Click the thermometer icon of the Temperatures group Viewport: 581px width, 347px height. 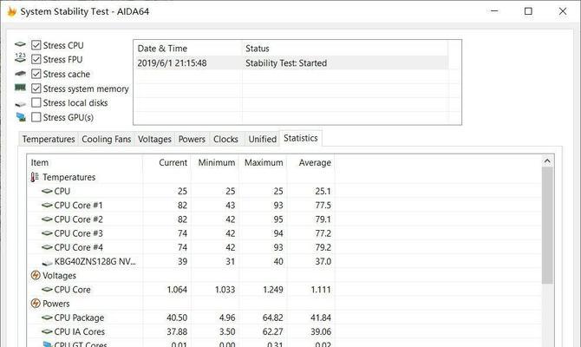35,177
